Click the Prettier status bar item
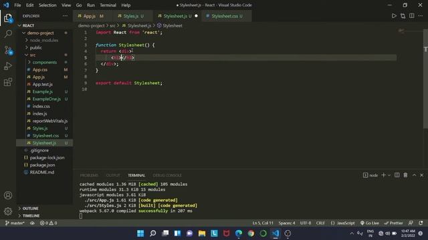428x240 pixels. [393, 223]
